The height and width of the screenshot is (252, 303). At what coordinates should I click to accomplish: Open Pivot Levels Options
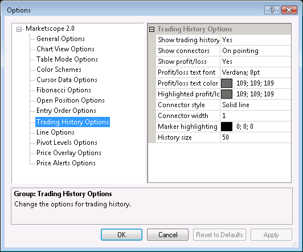pyautogui.click(x=67, y=143)
